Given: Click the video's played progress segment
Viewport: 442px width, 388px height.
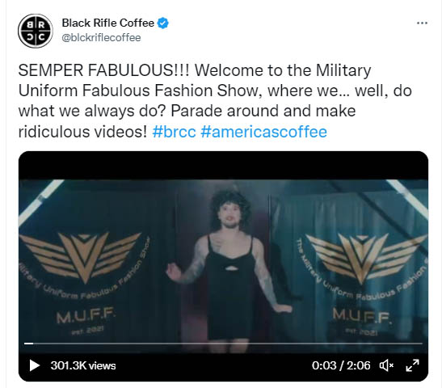Looking at the screenshot, I should click(28, 344).
